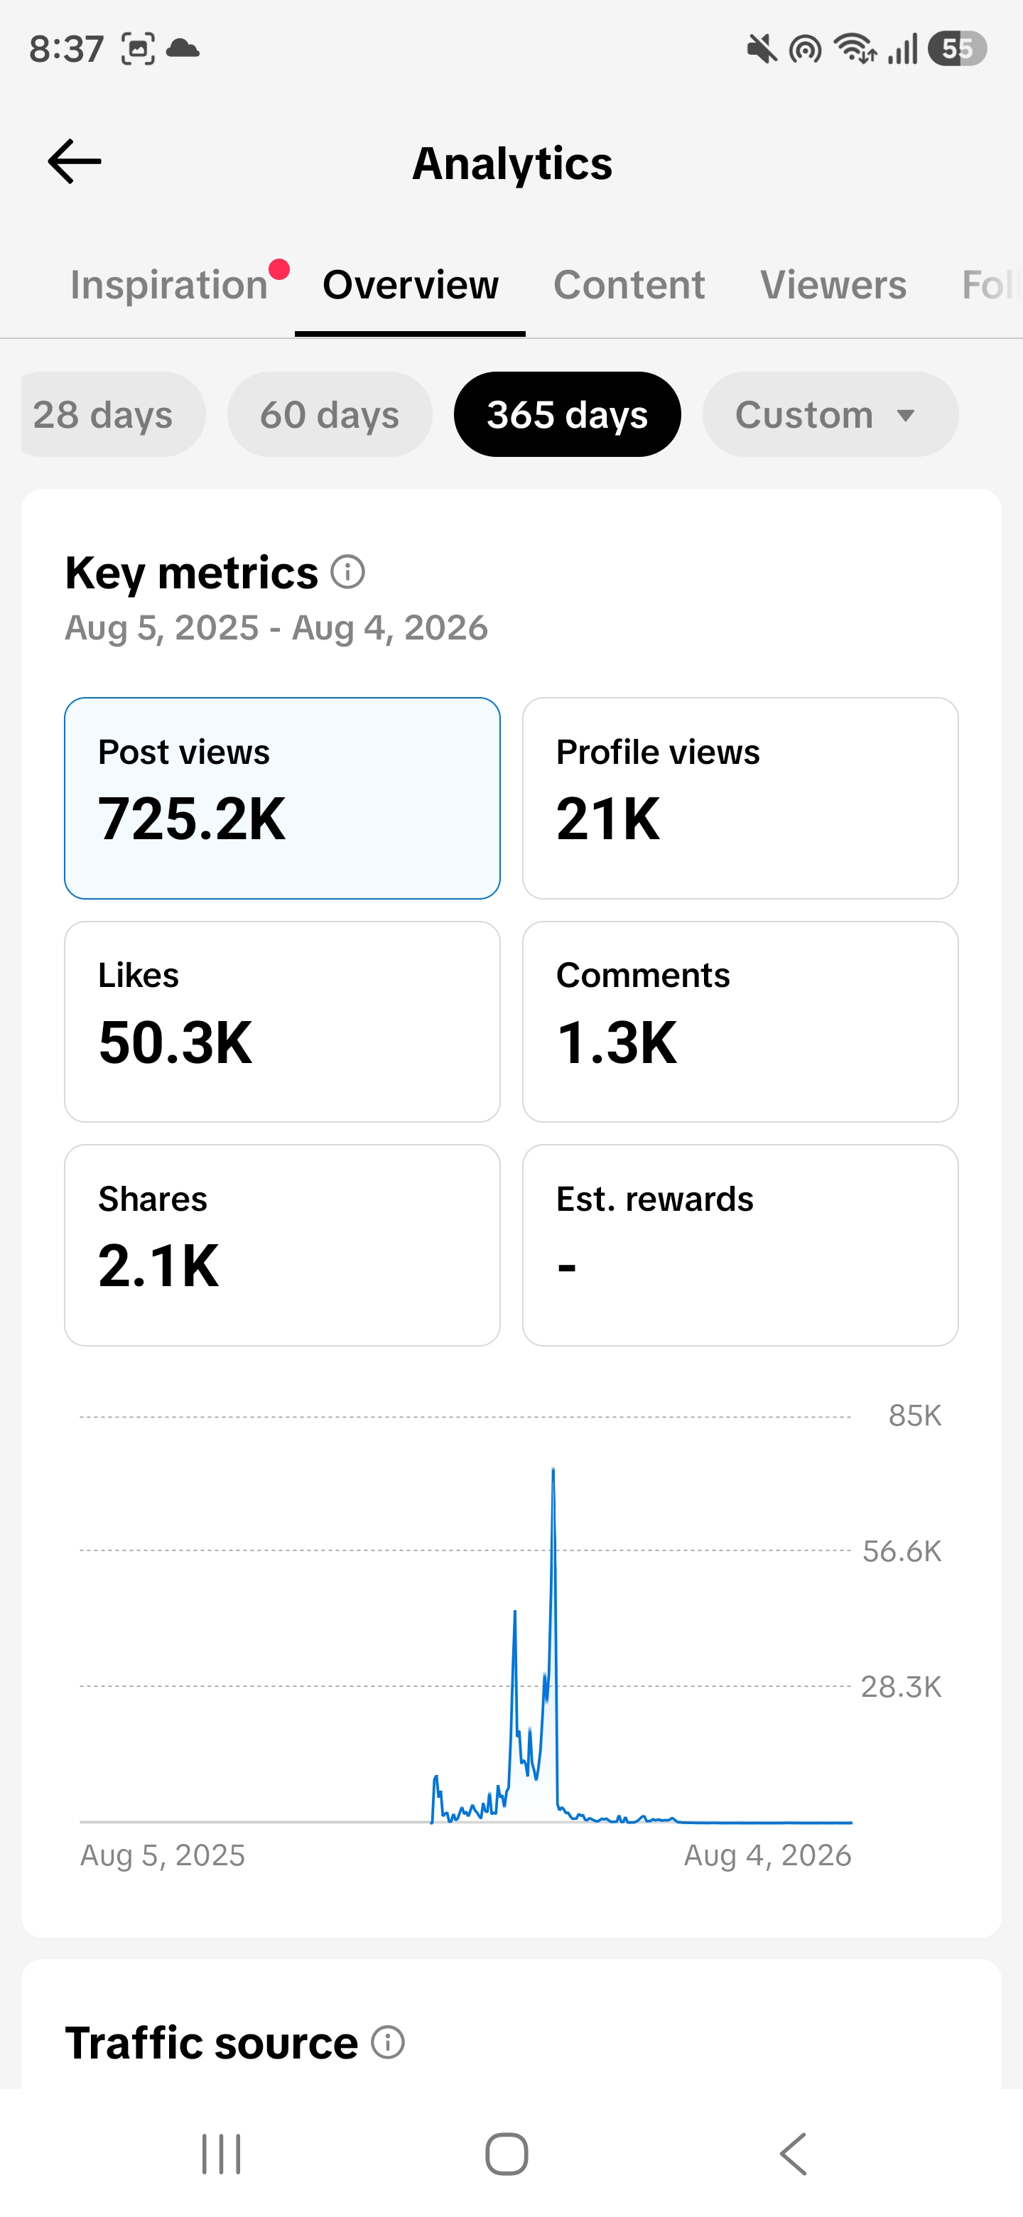The height and width of the screenshot is (2217, 1023).
Task: Select the 365 days range
Action: coord(567,415)
